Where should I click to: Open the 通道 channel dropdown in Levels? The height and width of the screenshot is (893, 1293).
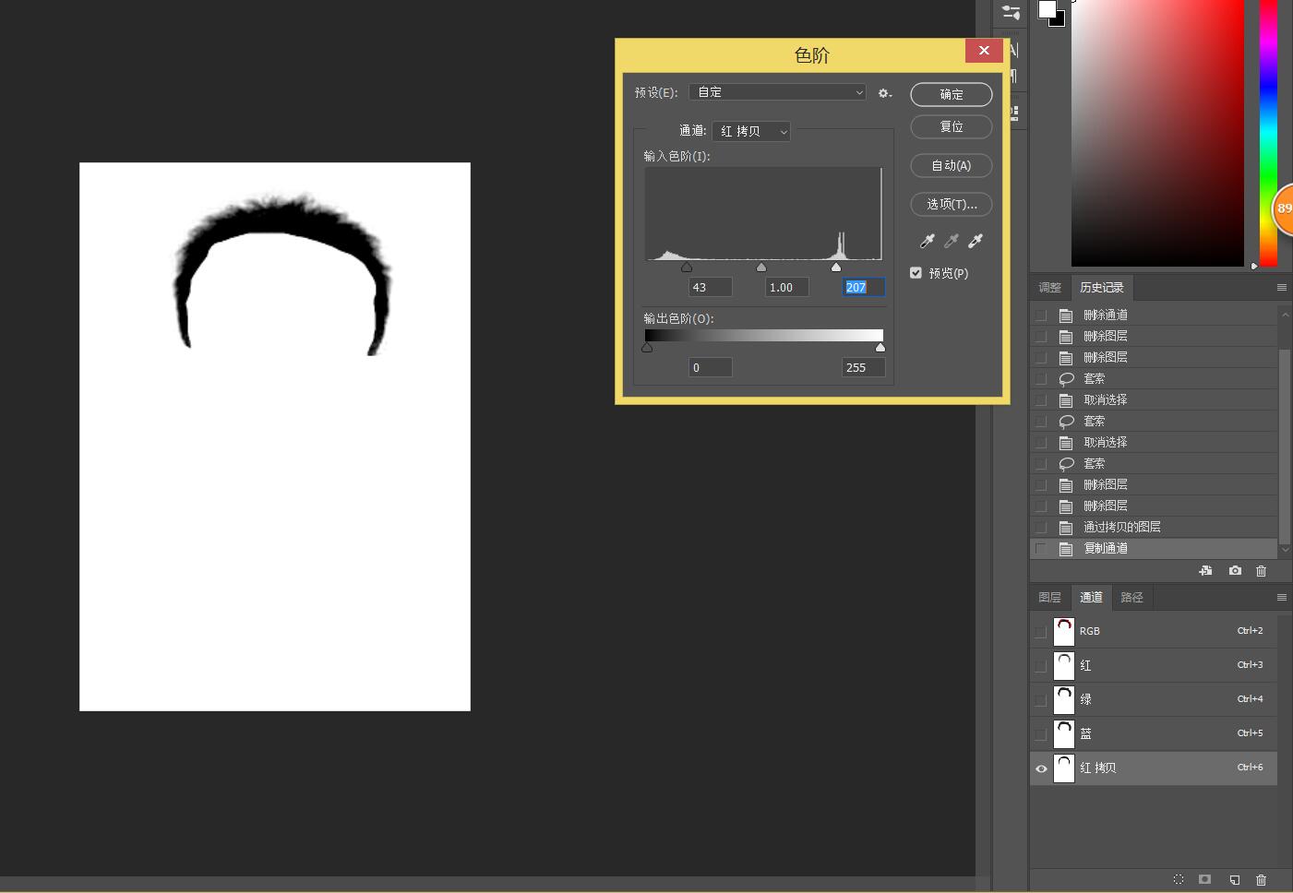[x=750, y=132]
